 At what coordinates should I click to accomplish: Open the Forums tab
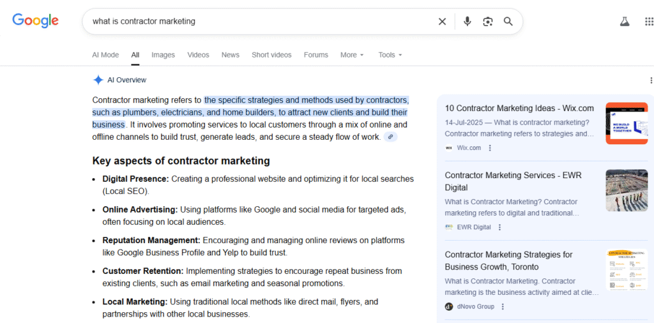click(316, 55)
